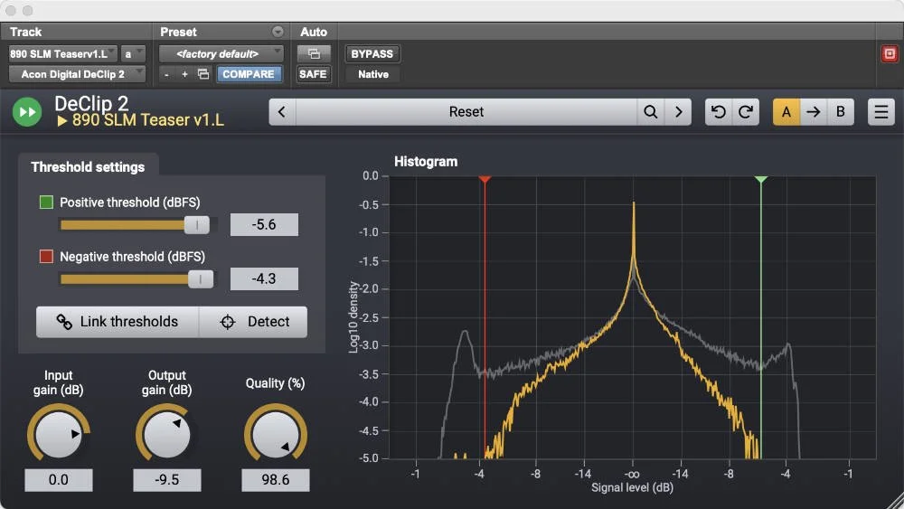Click the Threshold settings tab
Viewport: 904px width, 509px height.
[89, 167]
